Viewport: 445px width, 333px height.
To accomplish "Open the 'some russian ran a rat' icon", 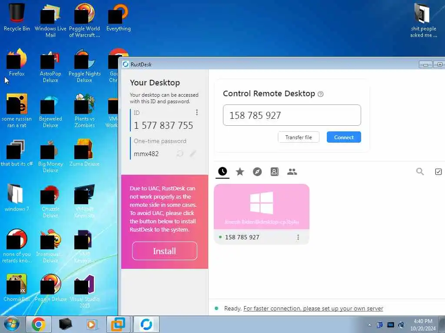I will click(17, 111).
